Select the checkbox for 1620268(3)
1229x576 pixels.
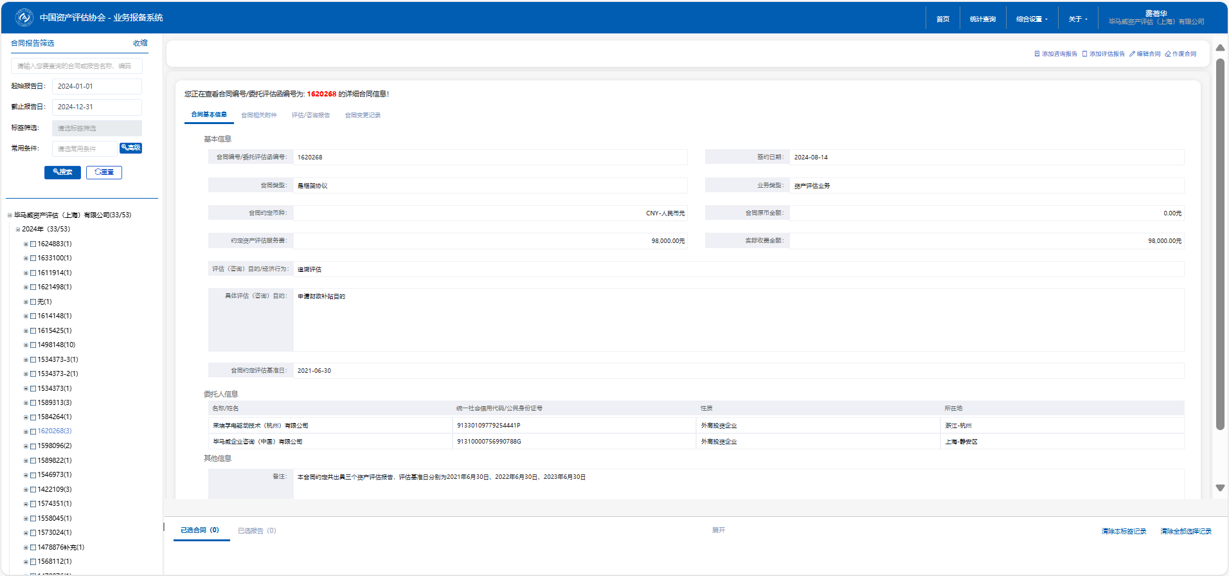click(x=33, y=431)
